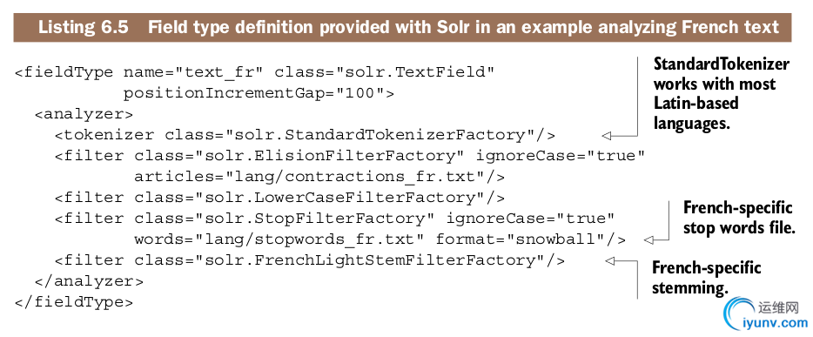Click the solr.StandardTokenizerFactory tokenizer line
Viewport: 813px width, 337px height.
pyautogui.click(x=305, y=135)
